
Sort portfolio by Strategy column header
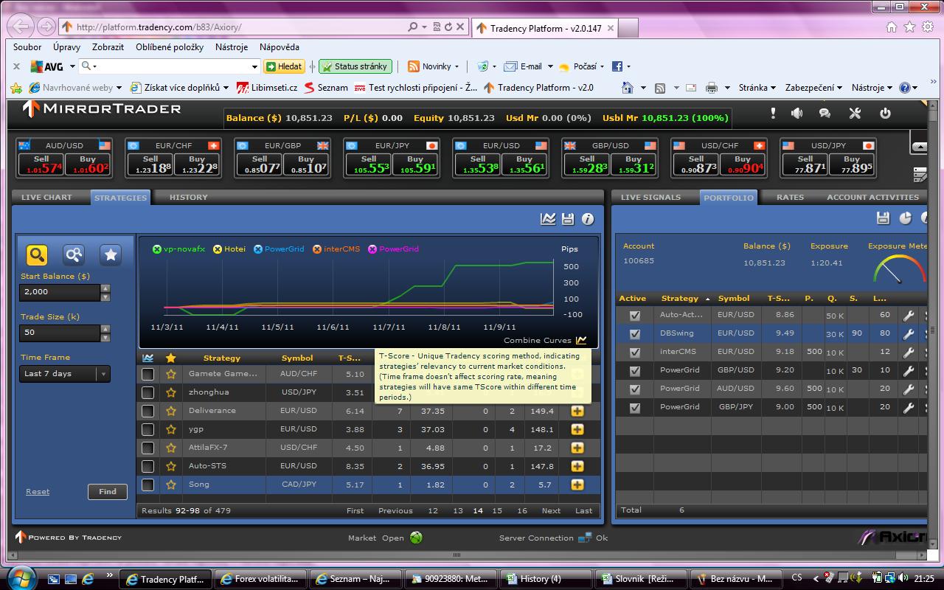pyautogui.click(x=679, y=299)
